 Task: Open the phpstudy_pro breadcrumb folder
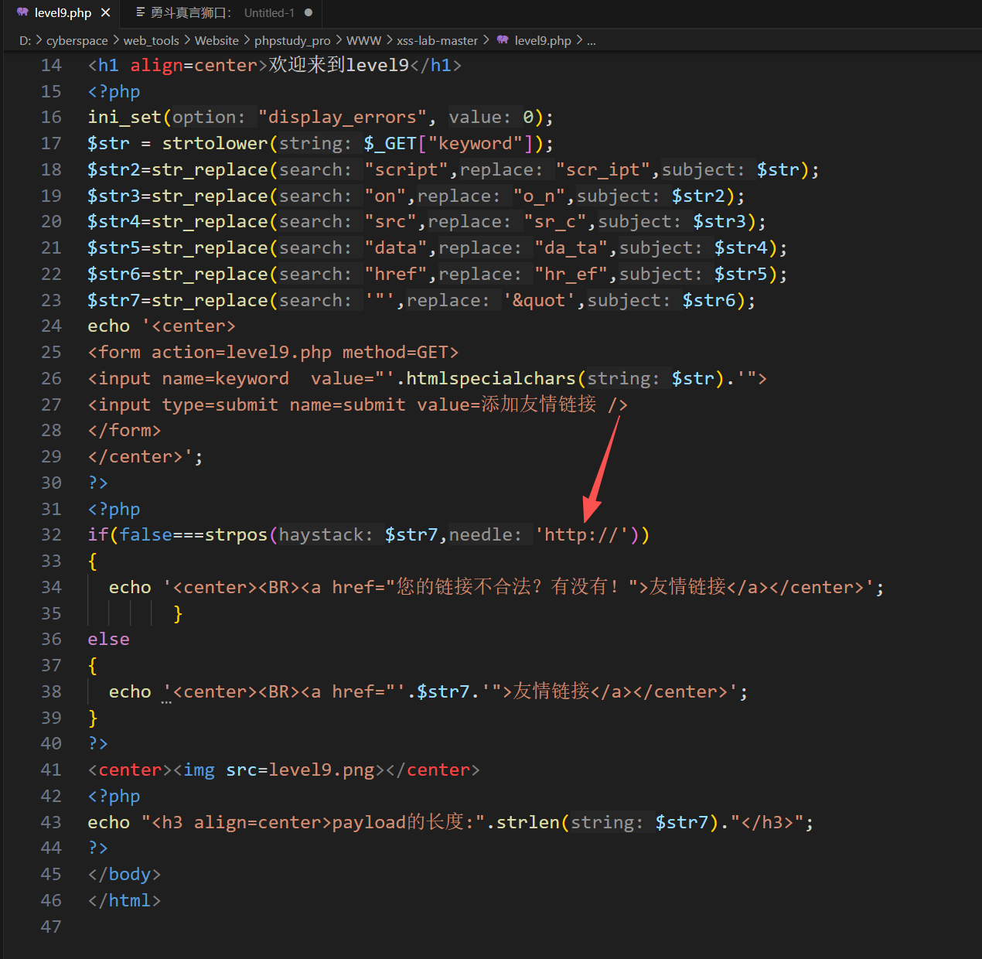point(292,40)
